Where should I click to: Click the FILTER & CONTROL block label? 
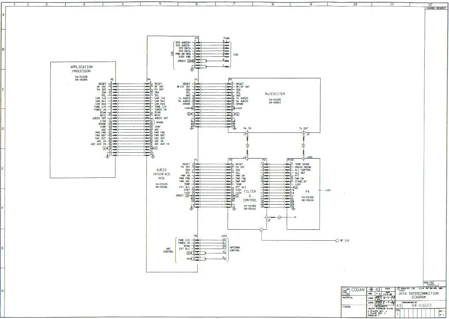(x=249, y=195)
